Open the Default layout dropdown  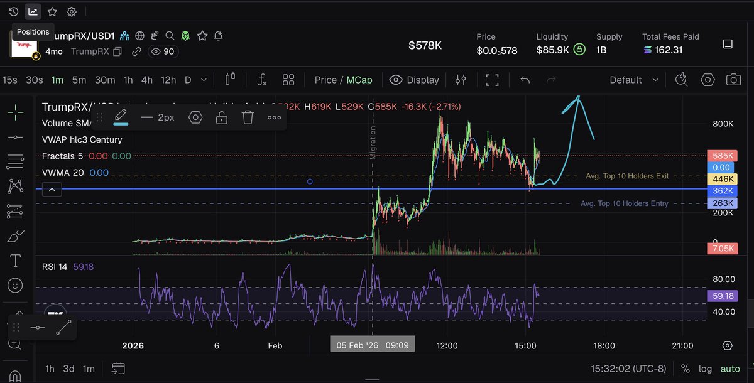tap(634, 80)
